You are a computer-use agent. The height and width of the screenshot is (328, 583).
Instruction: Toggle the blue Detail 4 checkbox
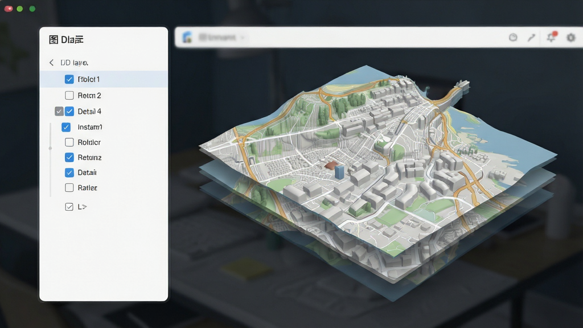coord(69,111)
